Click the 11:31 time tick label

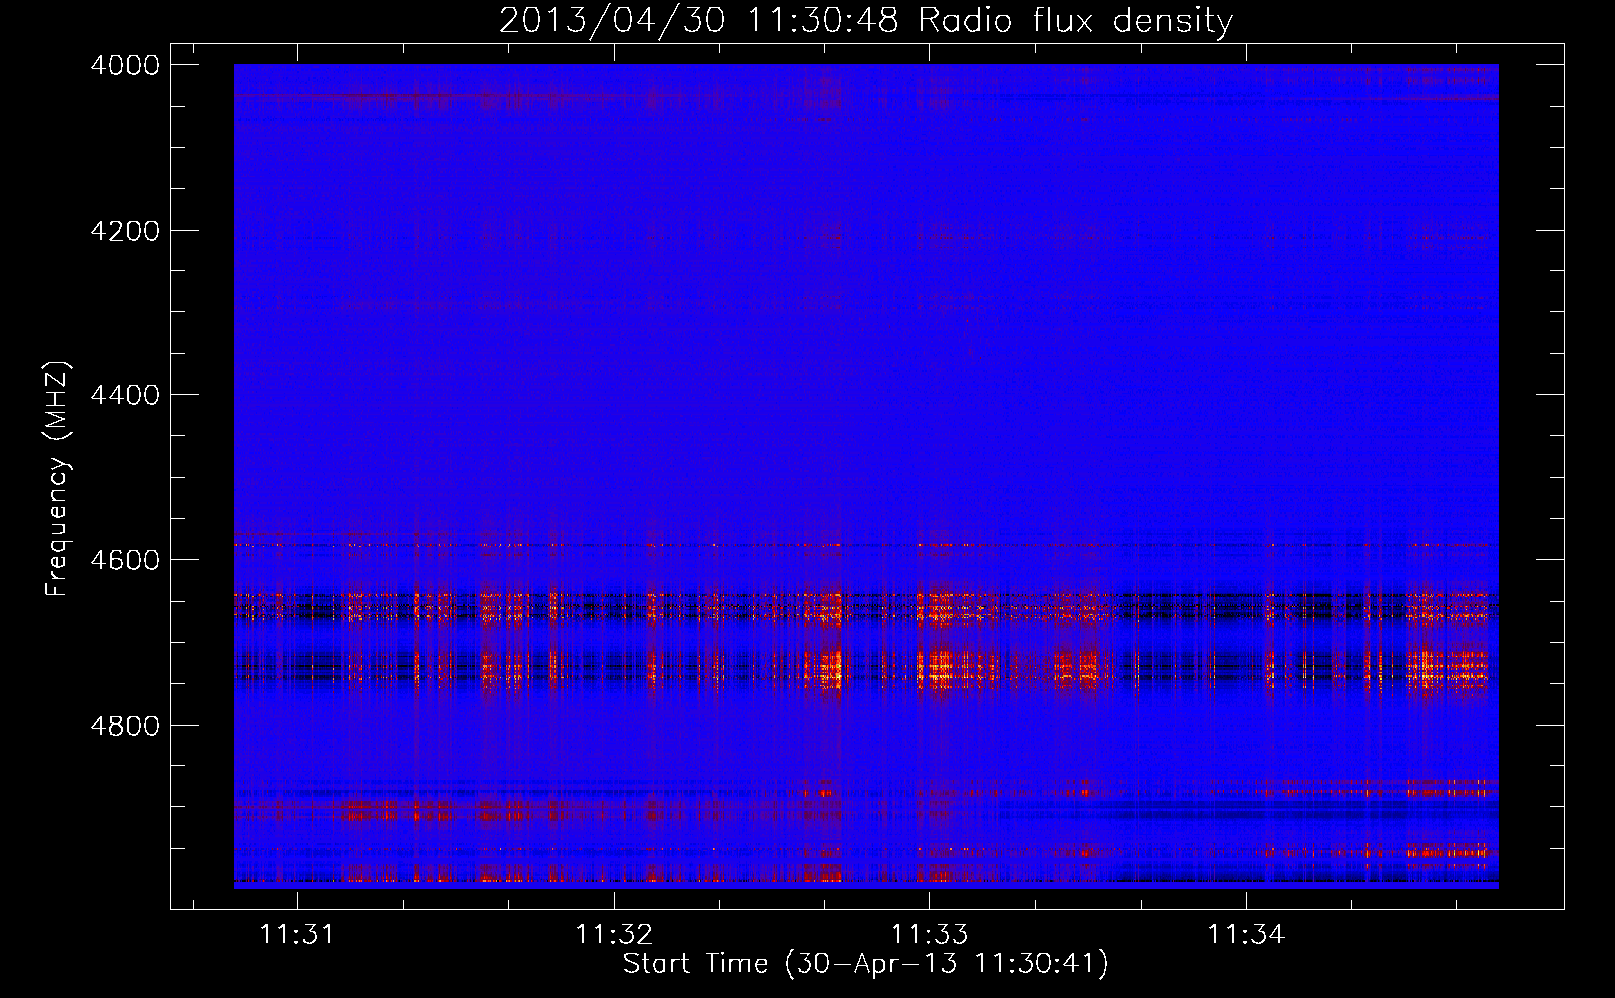pyautogui.click(x=296, y=935)
